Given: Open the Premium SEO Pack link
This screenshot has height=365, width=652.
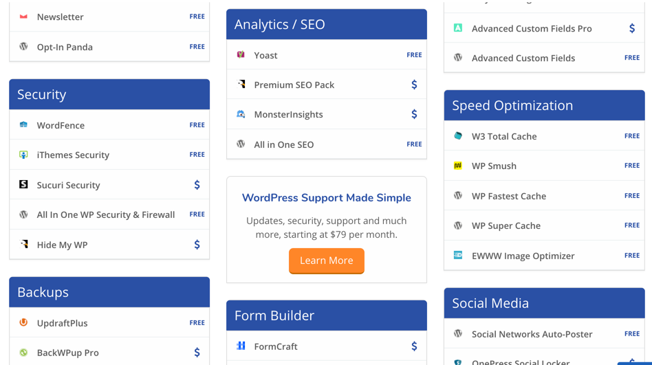Looking at the screenshot, I should coord(294,85).
